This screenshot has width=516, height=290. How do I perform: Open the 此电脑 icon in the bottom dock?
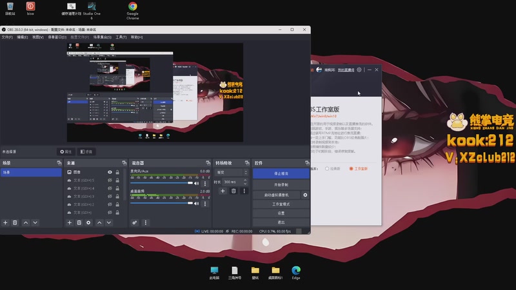[214, 273]
